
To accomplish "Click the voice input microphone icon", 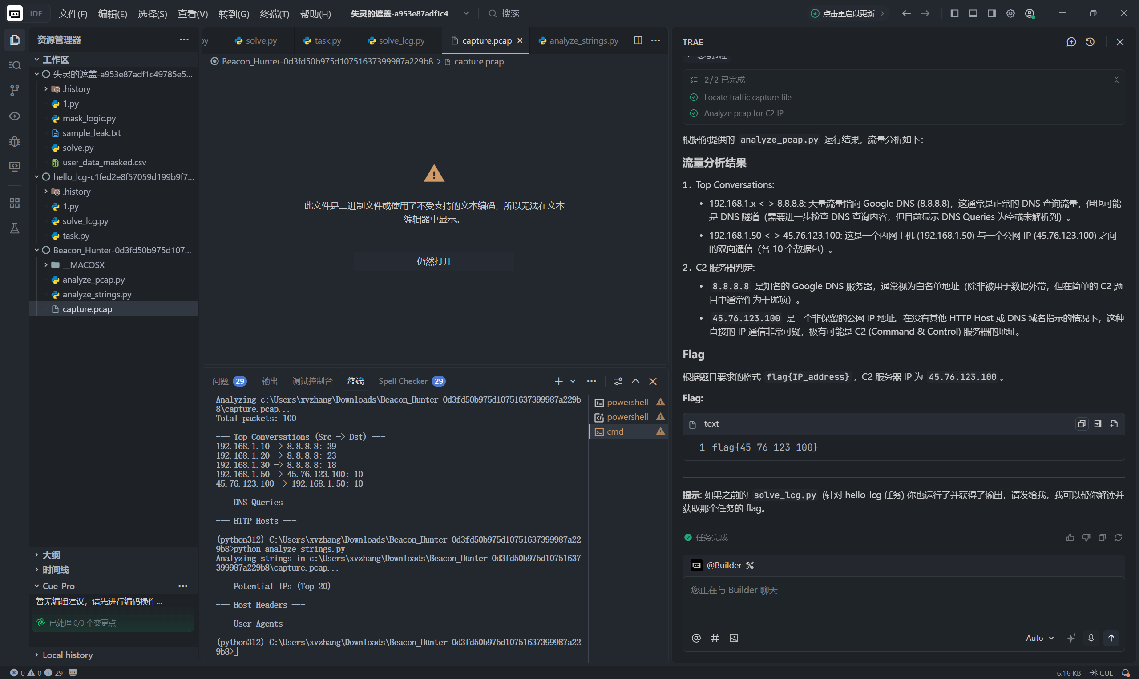I will 1091,638.
